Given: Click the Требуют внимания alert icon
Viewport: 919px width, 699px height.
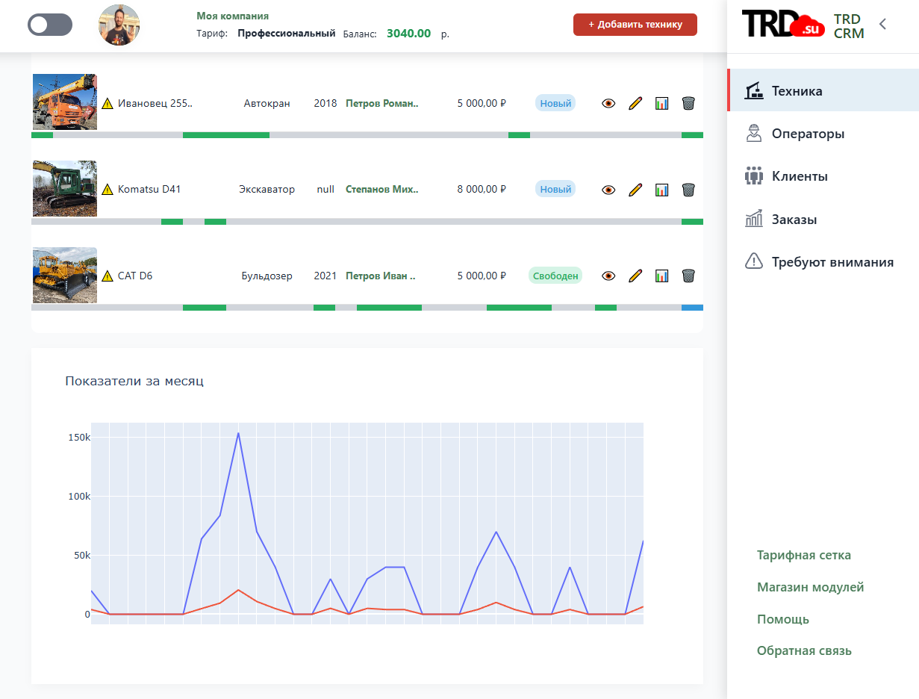Looking at the screenshot, I should pos(754,262).
